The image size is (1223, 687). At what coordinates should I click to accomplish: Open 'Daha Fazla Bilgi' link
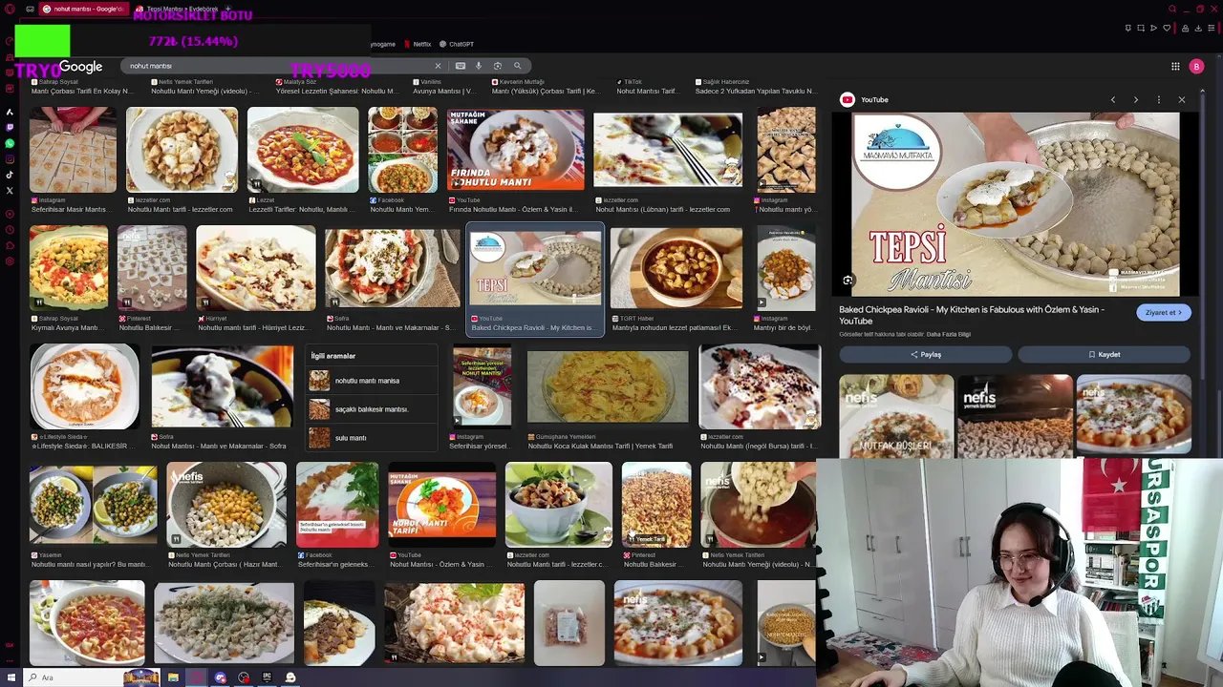click(x=949, y=334)
